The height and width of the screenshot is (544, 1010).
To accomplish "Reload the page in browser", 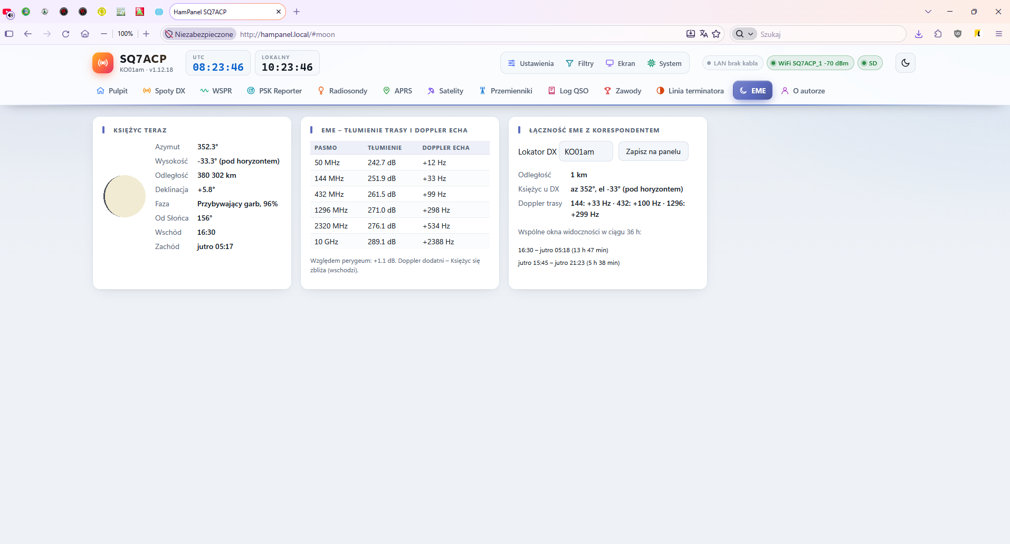I will tap(65, 34).
